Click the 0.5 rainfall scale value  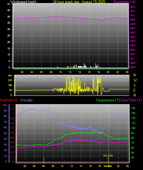point(13,138)
